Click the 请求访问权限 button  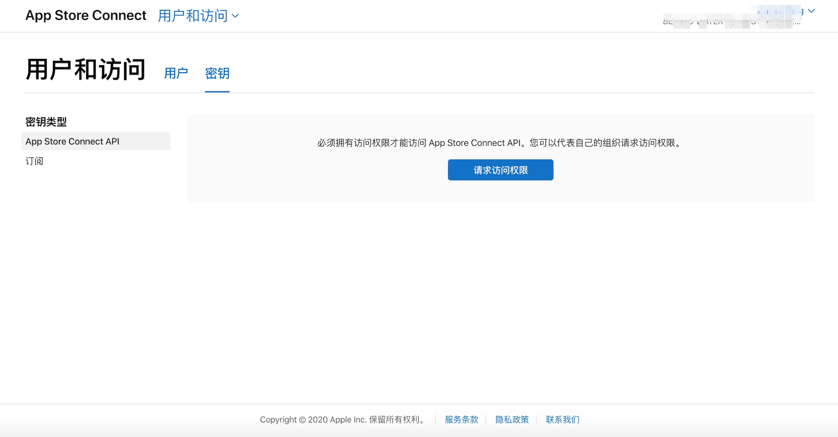[x=500, y=170]
